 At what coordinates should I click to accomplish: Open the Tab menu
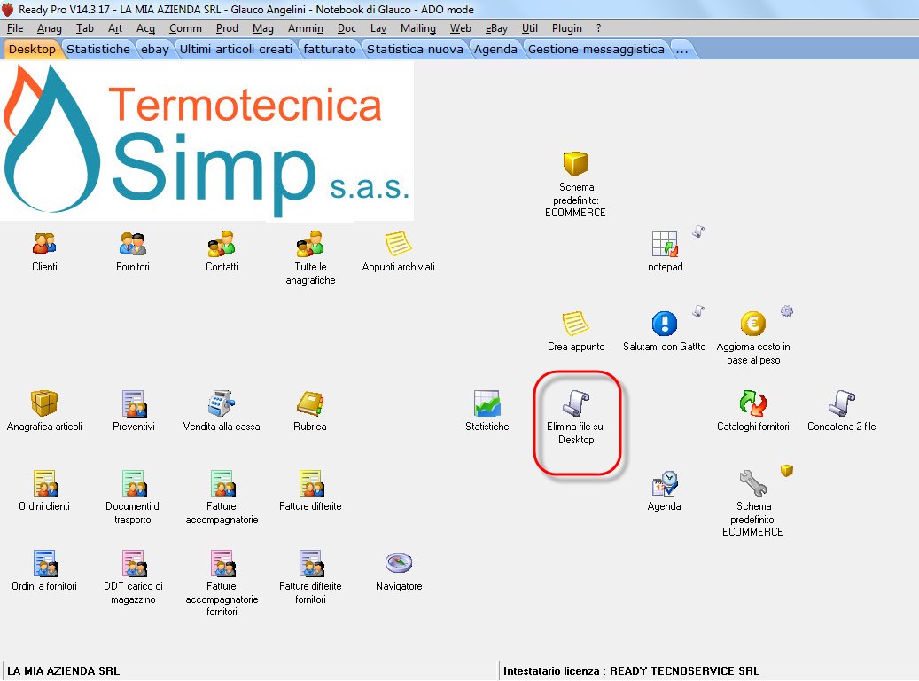click(x=85, y=28)
